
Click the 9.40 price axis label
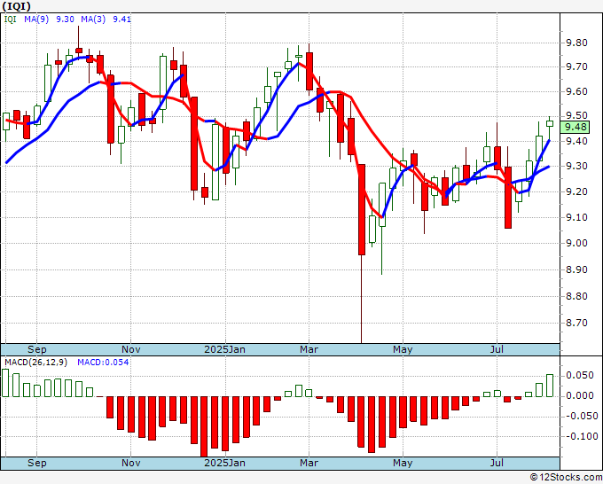tap(576, 141)
